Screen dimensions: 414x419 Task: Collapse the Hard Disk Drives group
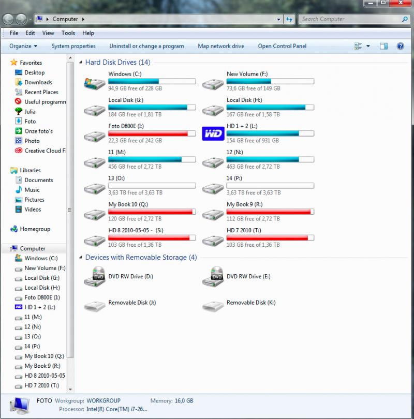tap(81, 62)
